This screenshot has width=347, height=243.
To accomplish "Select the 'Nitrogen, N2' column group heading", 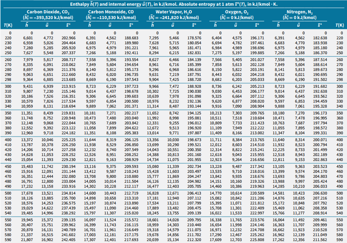I will [x=300, y=12].
